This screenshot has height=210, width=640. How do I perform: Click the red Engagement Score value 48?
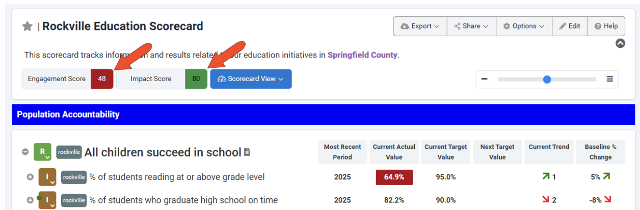click(102, 79)
